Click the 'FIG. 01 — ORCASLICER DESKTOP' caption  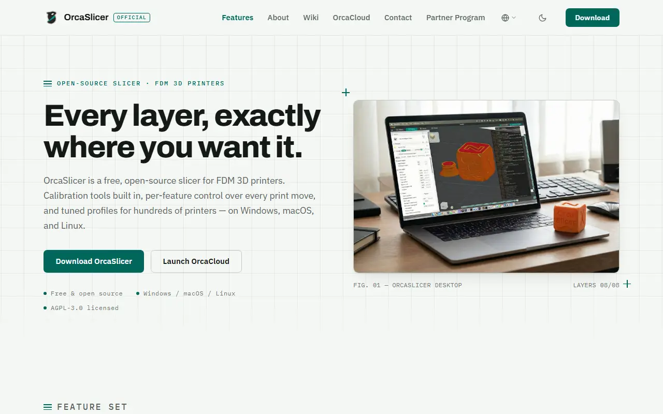coord(408,285)
